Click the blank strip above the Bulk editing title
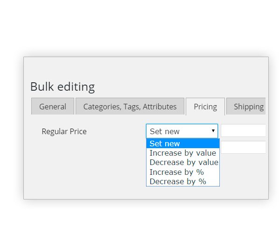This screenshot has height=251, width=280. point(140,68)
